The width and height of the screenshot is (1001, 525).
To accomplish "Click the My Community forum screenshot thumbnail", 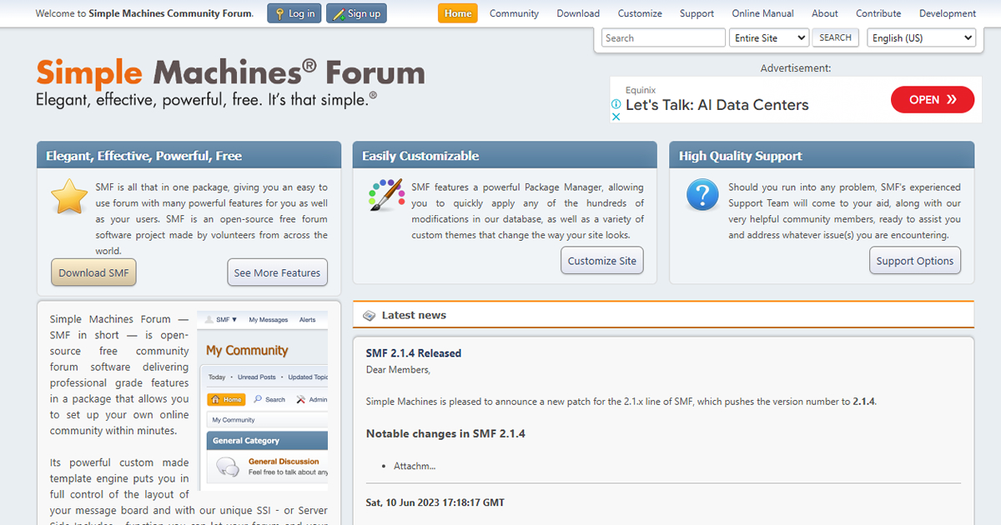I will pyautogui.click(x=263, y=401).
